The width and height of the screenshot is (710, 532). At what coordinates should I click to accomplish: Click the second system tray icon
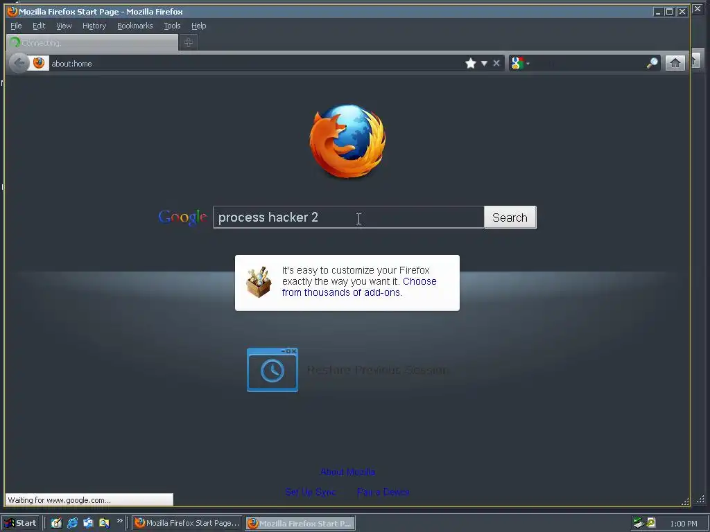pos(651,522)
